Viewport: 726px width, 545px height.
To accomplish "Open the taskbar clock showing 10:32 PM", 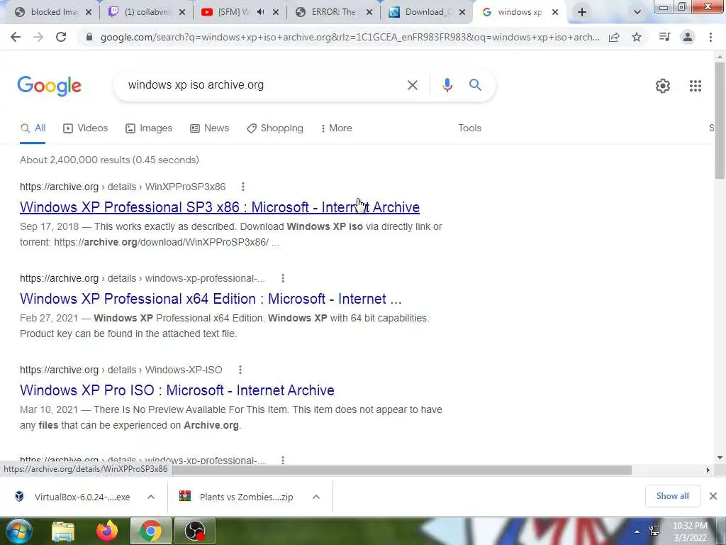I will point(690,532).
